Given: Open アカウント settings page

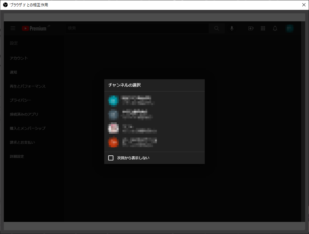Looking at the screenshot, I should point(19,58).
